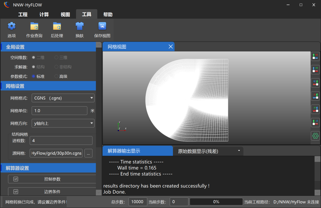This screenshot has height=208, width=321.
Task: Click the 进程数 input field
Action: [x=61, y=141]
